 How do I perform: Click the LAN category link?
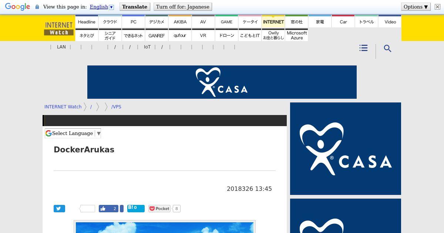[x=61, y=47]
